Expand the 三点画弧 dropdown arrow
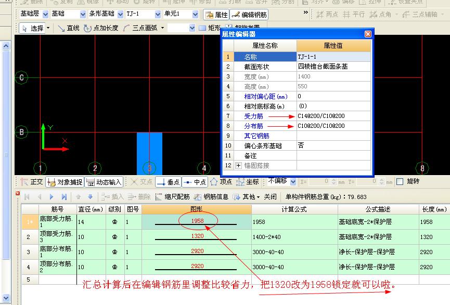The height and width of the screenshot is (305, 450). [162, 28]
